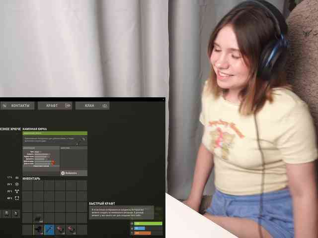Screen dimensions: 318x238
Task: Switch to the КРАФТ tab
Action: pyautogui.click(x=55, y=106)
